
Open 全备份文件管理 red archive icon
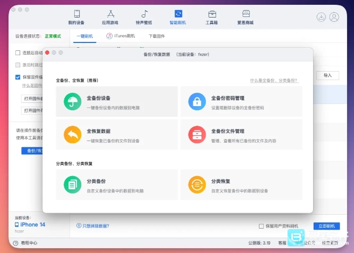point(197,135)
